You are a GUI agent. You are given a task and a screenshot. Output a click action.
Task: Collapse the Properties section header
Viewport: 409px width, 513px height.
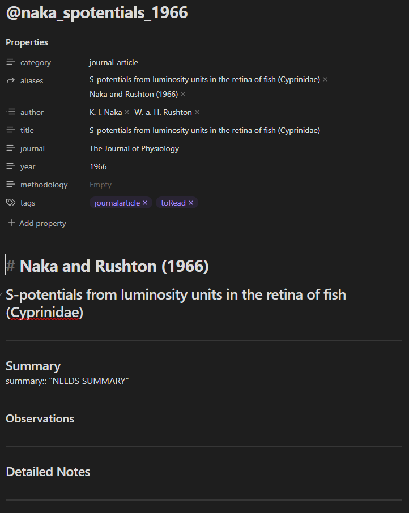pyautogui.click(x=27, y=42)
